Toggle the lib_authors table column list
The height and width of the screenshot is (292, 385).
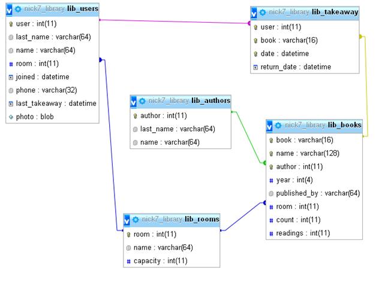(x=134, y=101)
